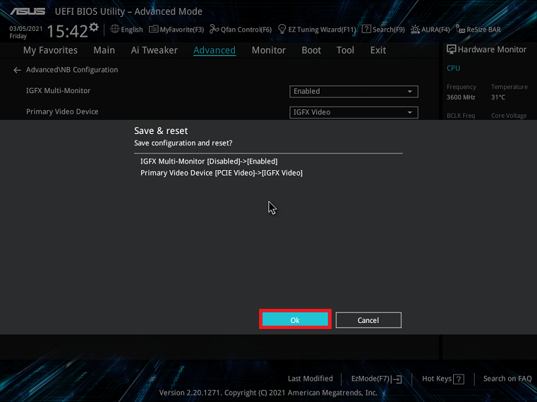
Task: Go back using Advanced\NB Configuration arrow
Action: click(x=17, y=70)
